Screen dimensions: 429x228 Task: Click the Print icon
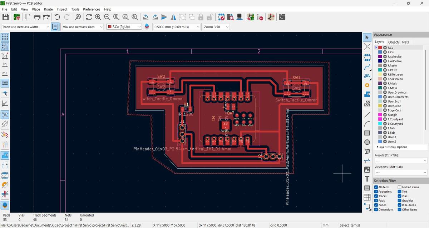click(x=37, y=17)
